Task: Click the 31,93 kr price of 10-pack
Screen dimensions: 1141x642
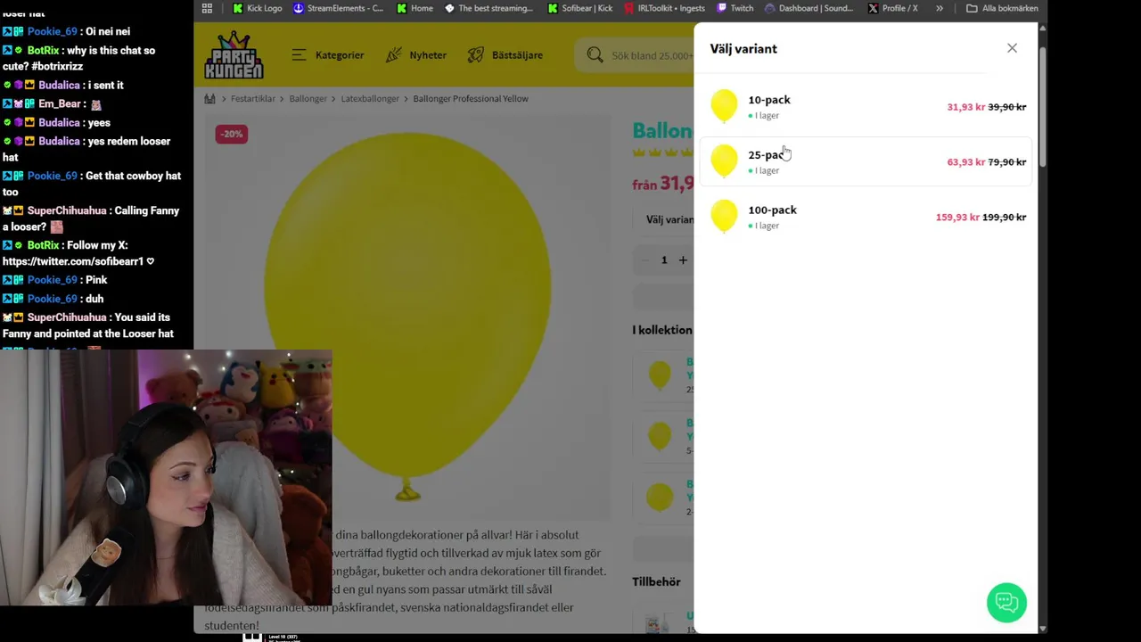Action: point(965,107)
